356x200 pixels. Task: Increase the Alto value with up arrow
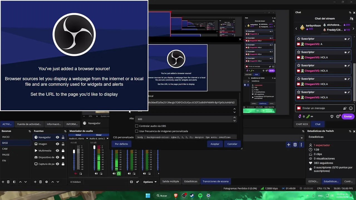pos(234,117)
